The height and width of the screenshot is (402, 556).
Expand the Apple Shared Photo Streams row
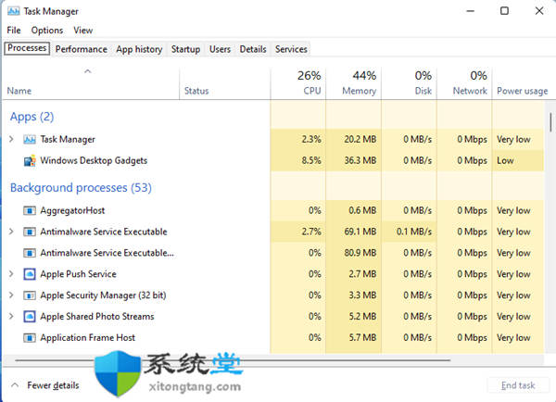coord(11,316)
